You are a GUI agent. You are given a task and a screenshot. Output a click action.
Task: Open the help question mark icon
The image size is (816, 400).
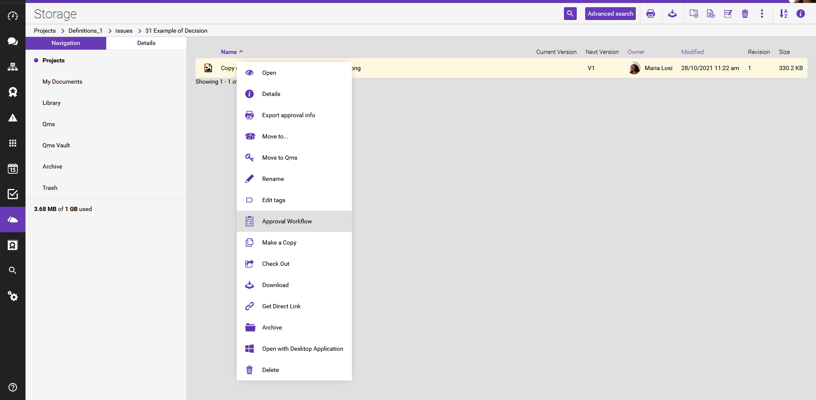tap(13, 387)
